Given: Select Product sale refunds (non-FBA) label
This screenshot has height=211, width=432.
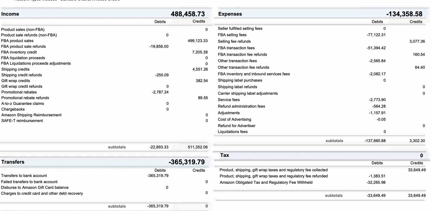Looking at the screenshot, I should point(29,35).
